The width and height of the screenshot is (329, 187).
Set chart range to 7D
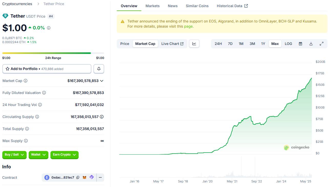click(230, 44)
